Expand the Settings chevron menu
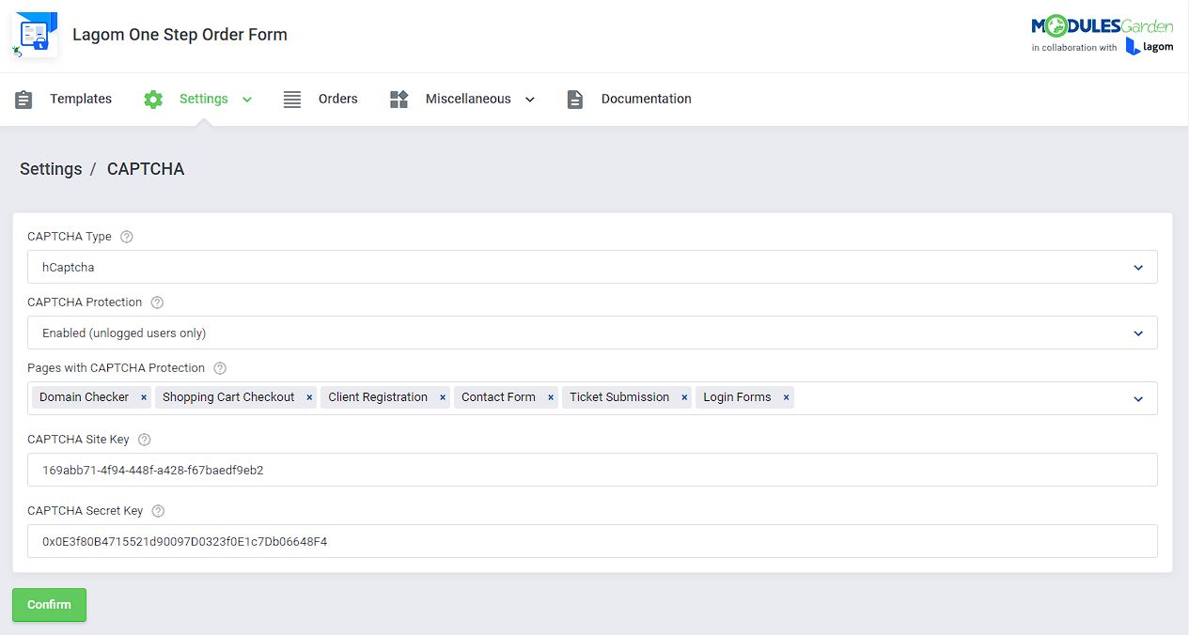The width and height of the screenshot is (1189, 635). point(246,99)
